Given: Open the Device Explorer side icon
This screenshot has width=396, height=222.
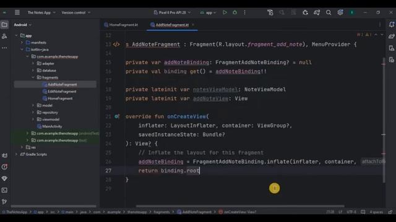Looking at the screenshot, I should [392, 48].
